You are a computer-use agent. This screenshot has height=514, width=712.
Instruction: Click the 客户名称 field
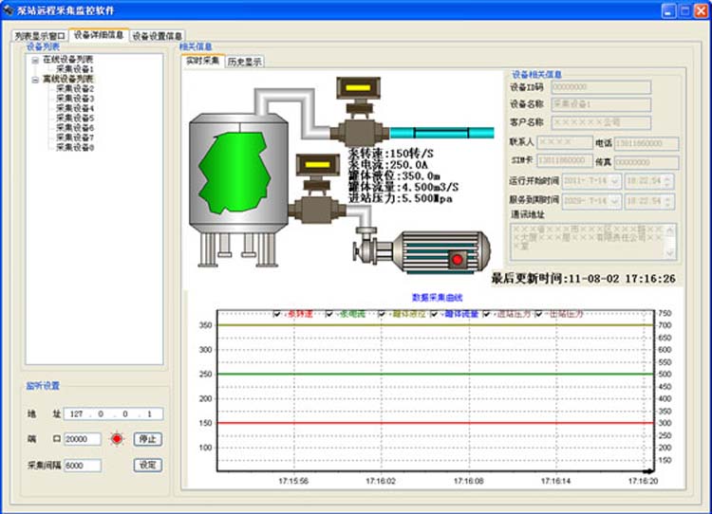[x=601, y=122]
